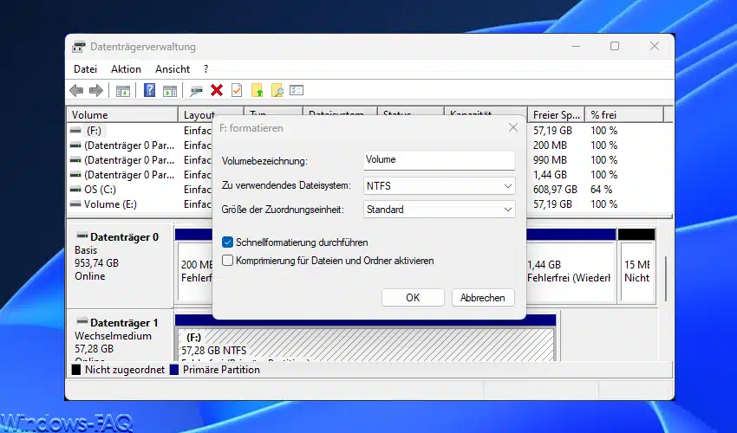Open Help via blue question mark icon
The image size is (737, 433).
(149, 90)
